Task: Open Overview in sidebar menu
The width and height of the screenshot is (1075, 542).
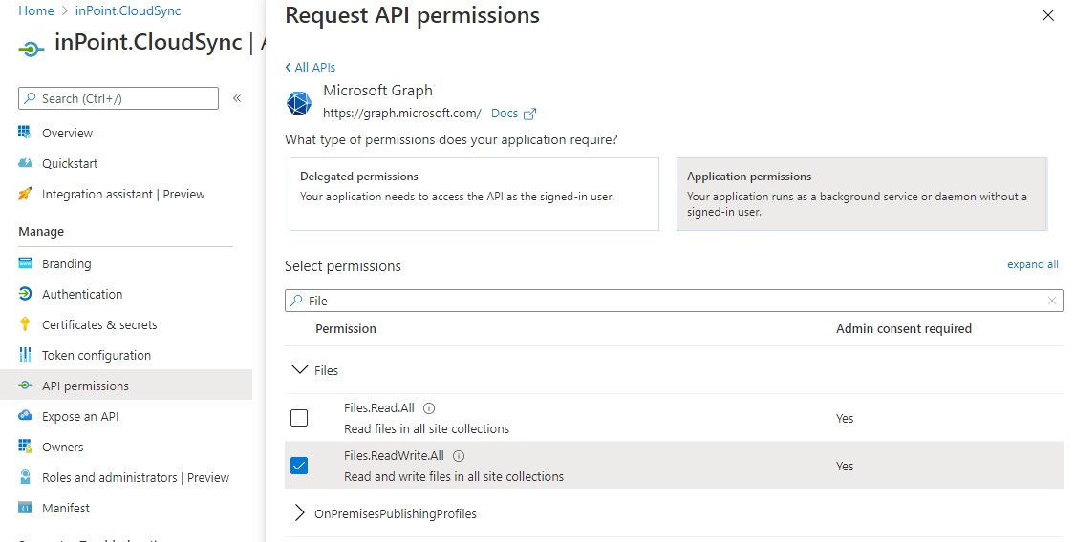Action: click(67, 133)
